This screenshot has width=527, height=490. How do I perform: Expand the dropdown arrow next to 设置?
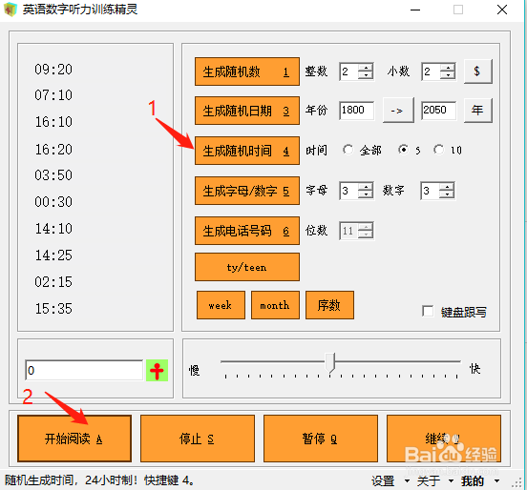click(x=407, y=480)
